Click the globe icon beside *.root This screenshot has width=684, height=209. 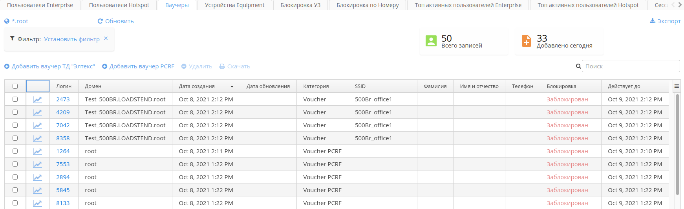point(7,21)
